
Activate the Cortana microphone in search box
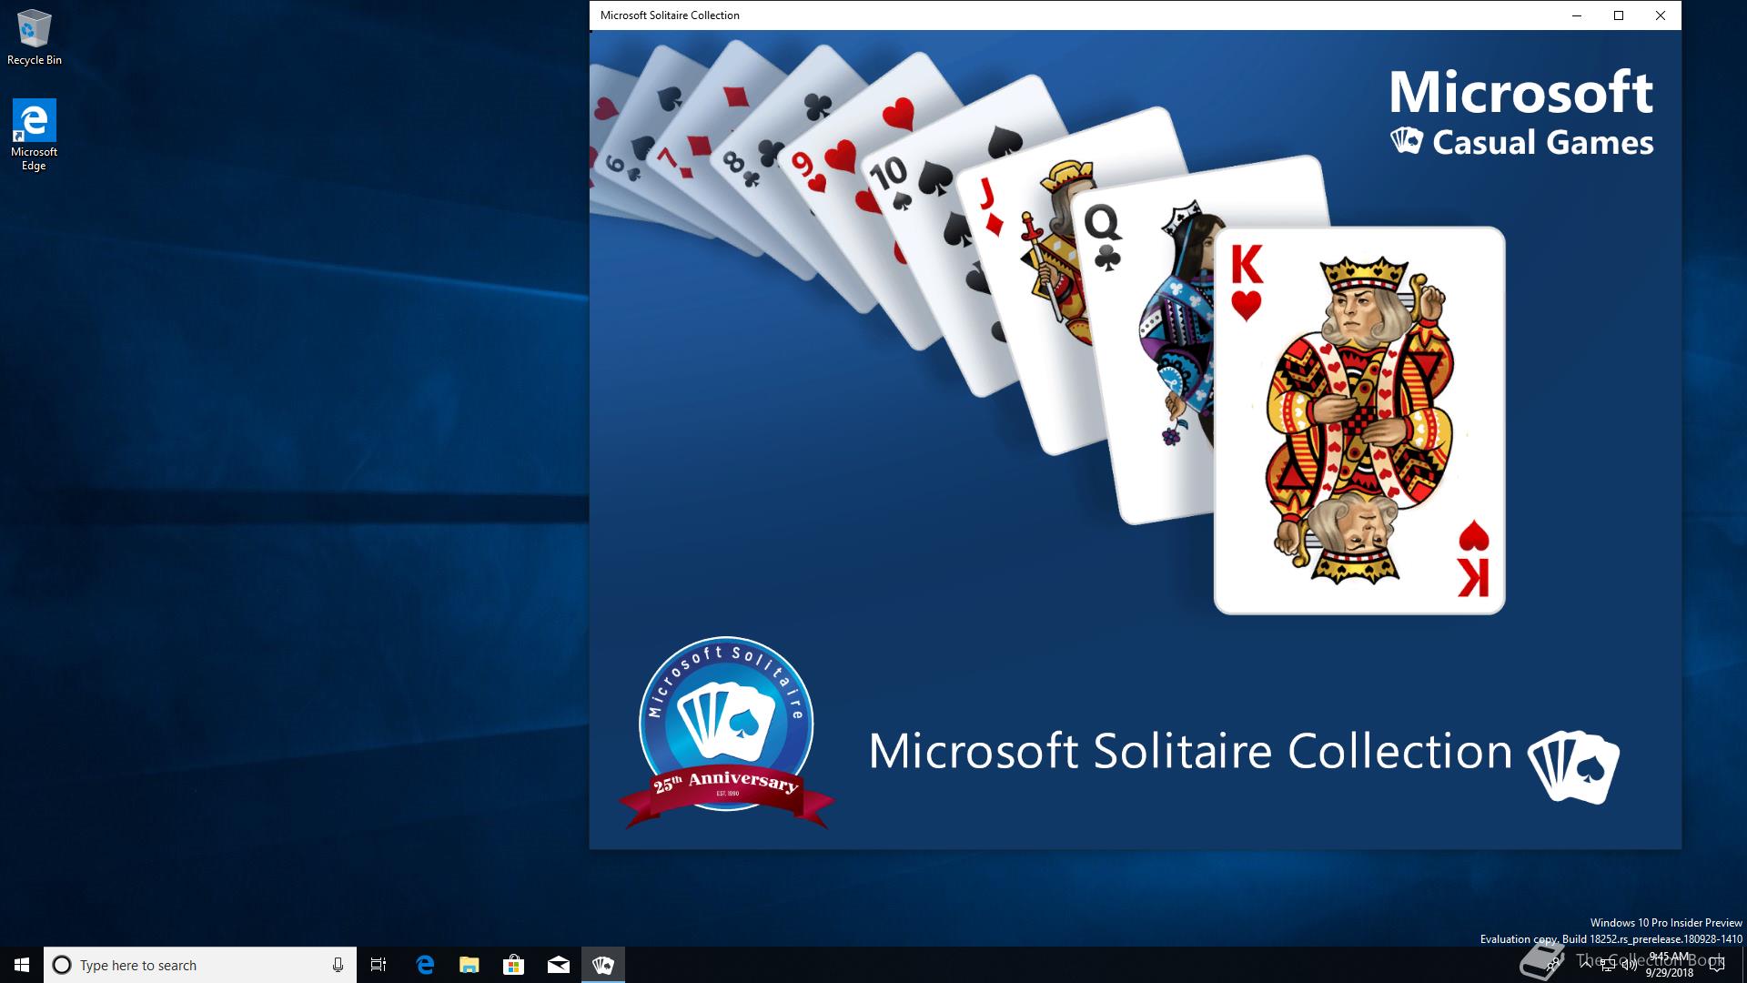[x=338, y=965]
